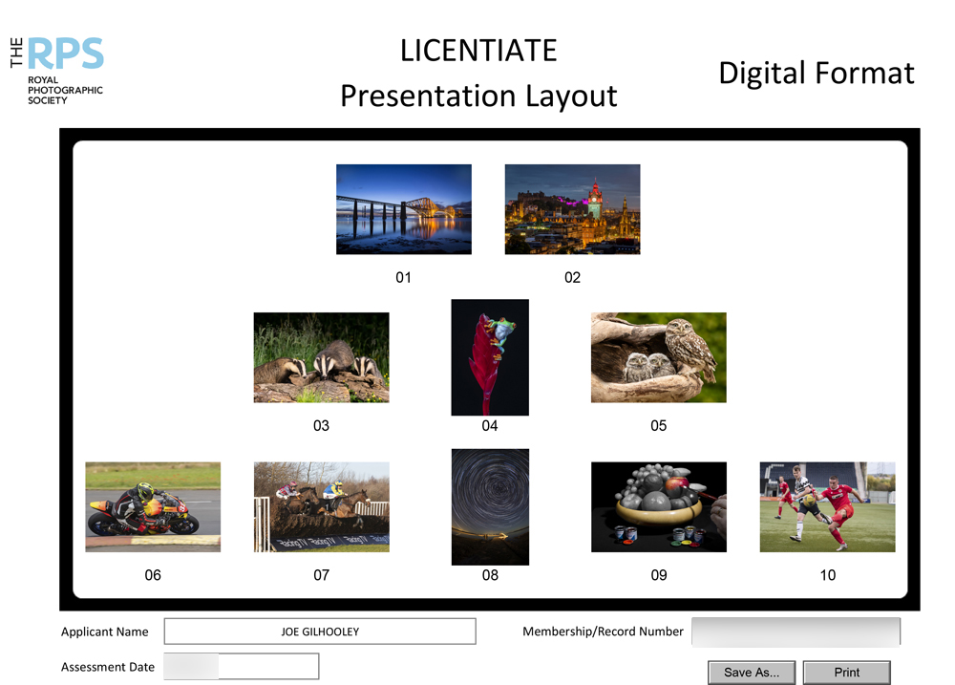Click the Presentation Layout title
Image resolution: width=955 pixels, height=685 pixels.
(478, 96)
